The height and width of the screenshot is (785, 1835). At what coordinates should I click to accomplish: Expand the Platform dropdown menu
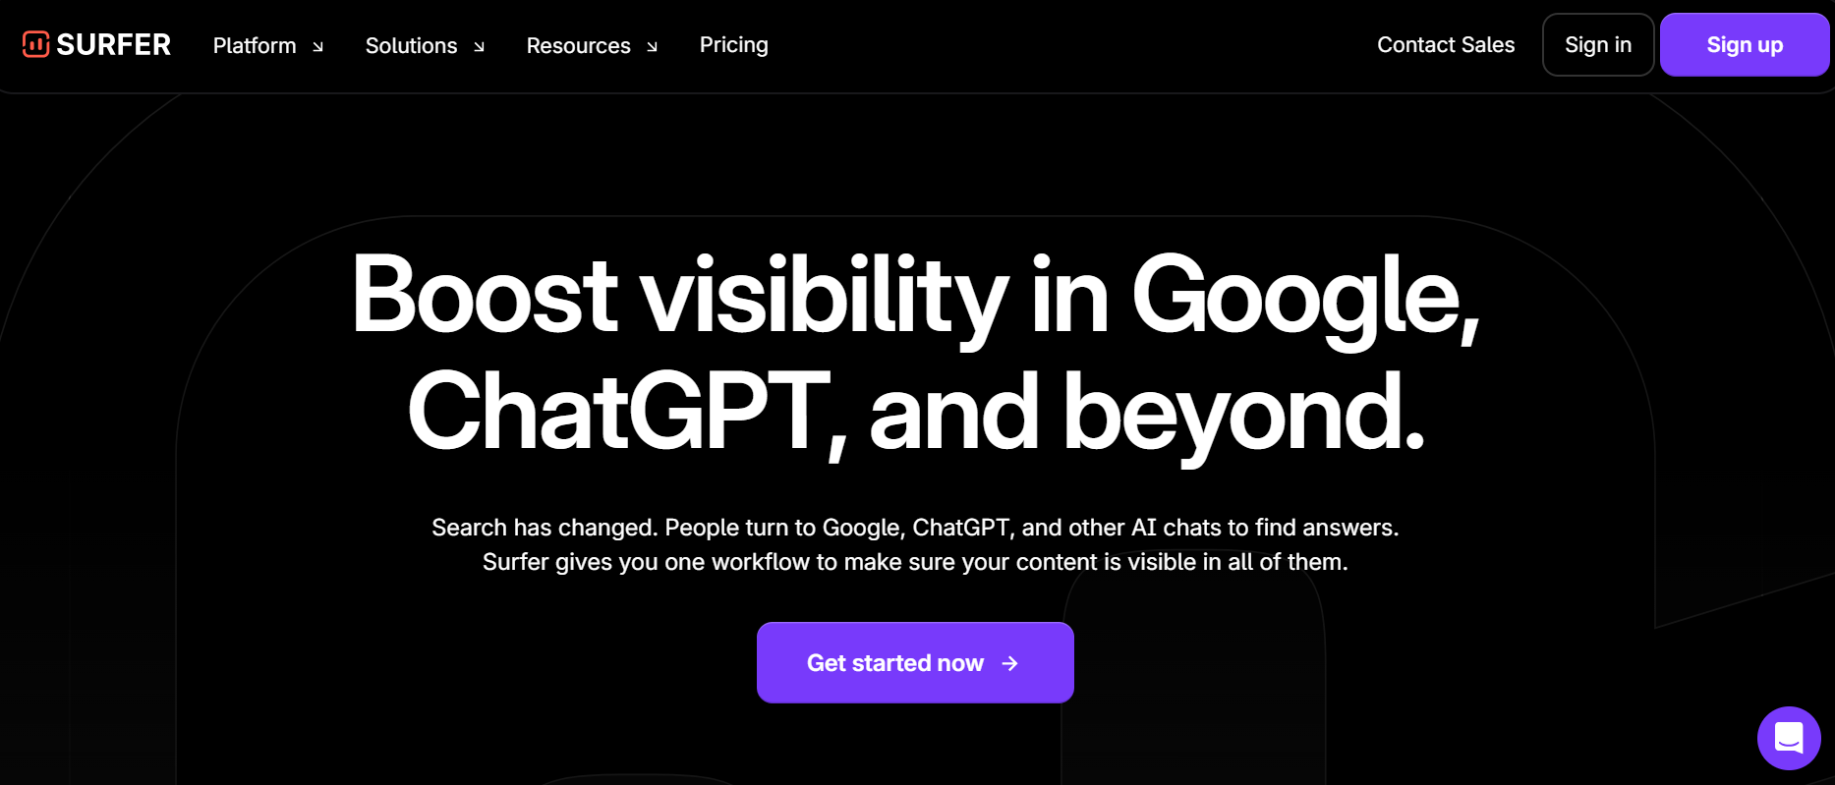tap(267, 45)
